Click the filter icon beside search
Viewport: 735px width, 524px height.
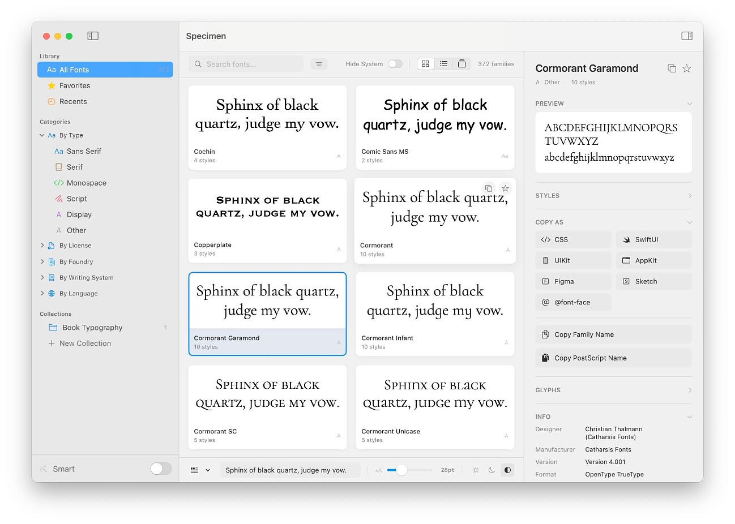[x=319, y=64]
